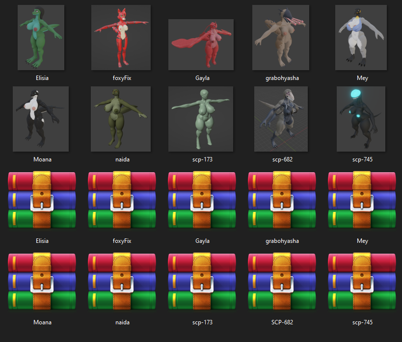Click the scp-173 label under the thumbnail
Screen dimensions: 402x342
coord(202,159)
